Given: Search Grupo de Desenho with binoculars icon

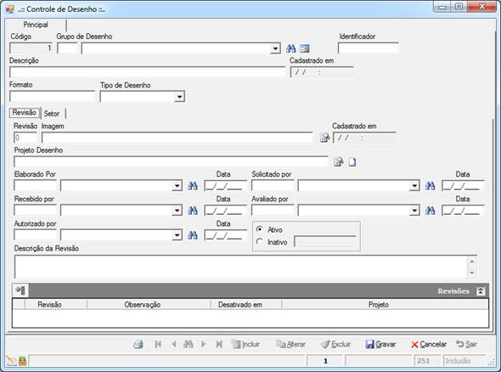Looking at the screenshot, I should pos(290,48).
